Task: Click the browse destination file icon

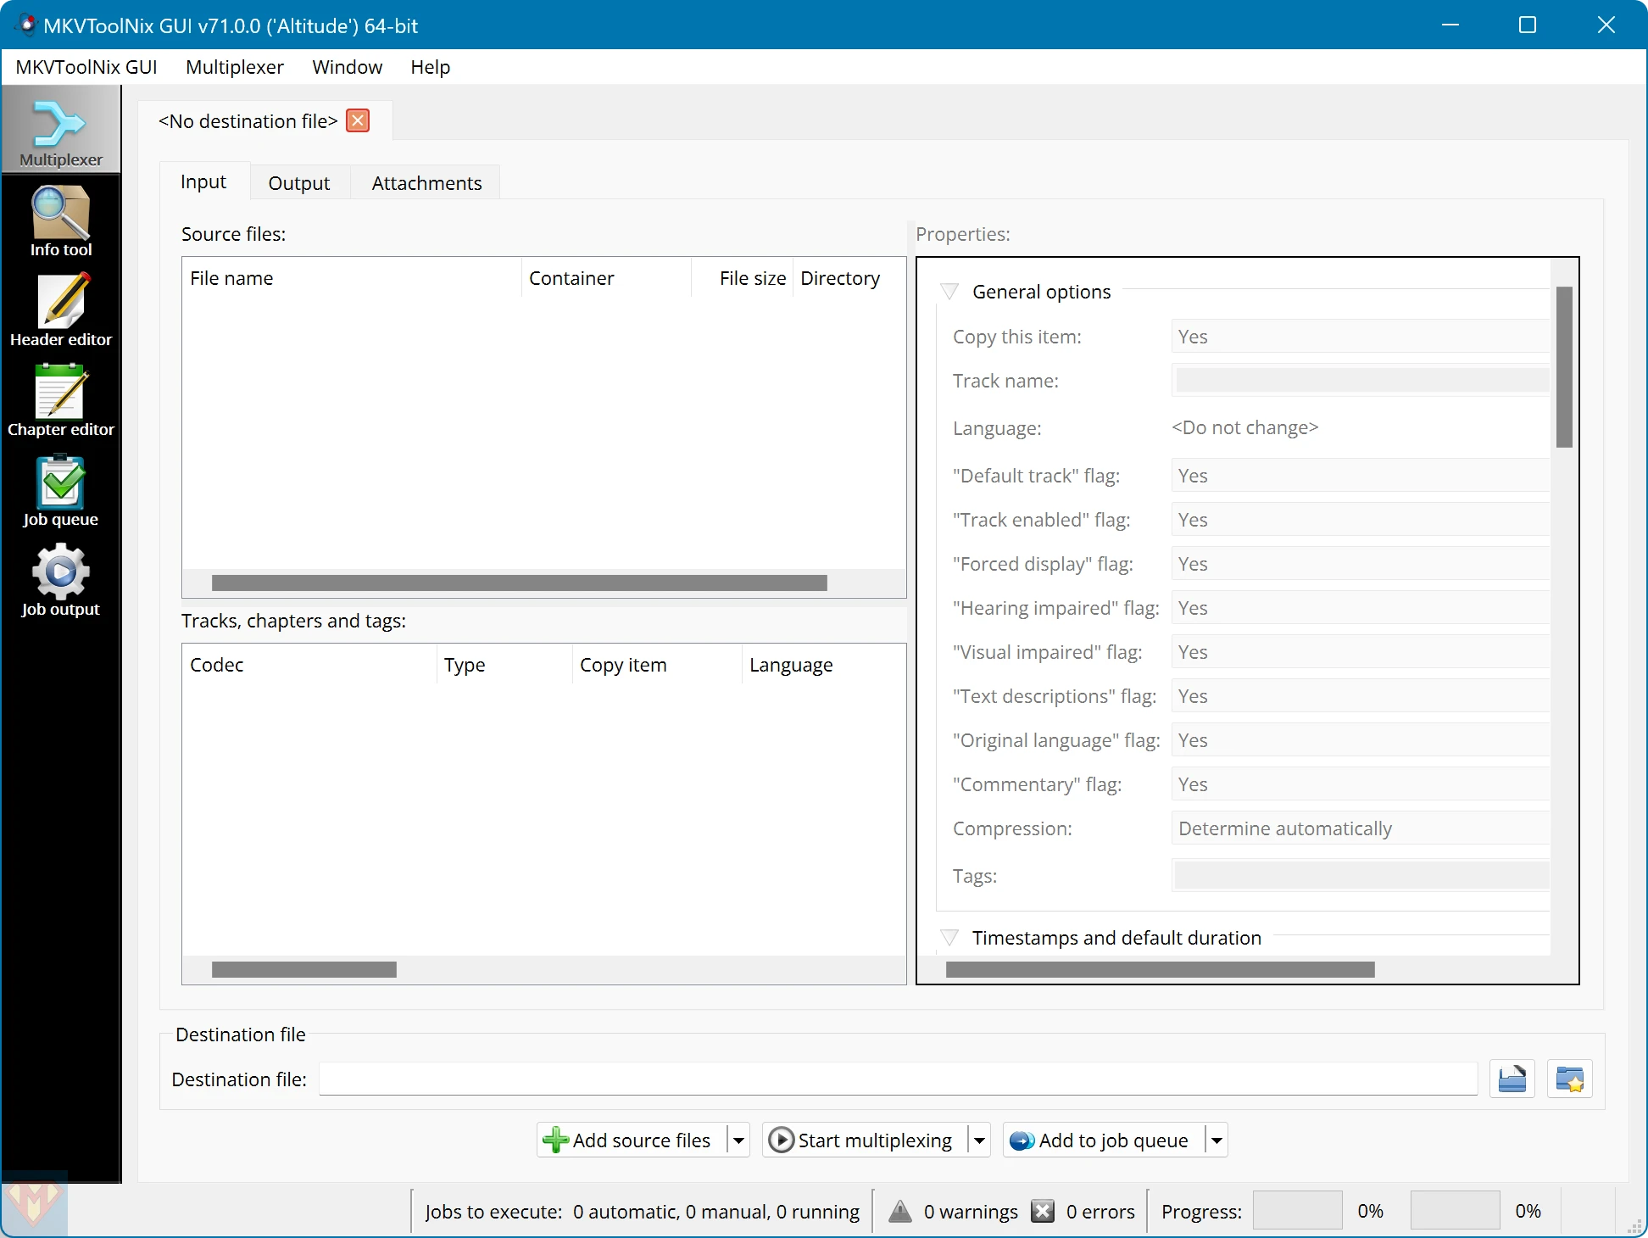Action: click(1512, 1079)
